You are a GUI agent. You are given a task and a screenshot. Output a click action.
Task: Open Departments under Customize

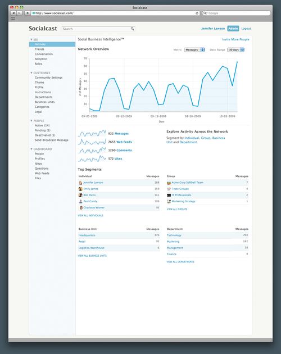(x=43, y=97)
